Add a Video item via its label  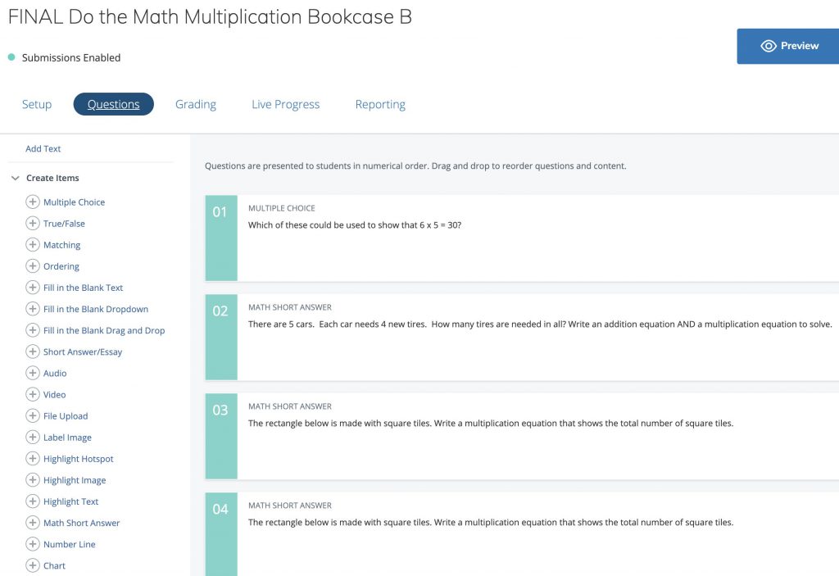(55, 395)
